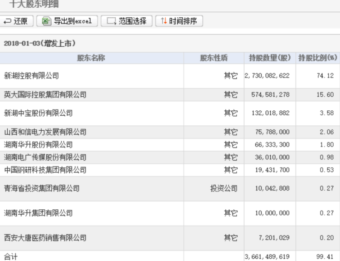Click the 合计 total row label
The height and width of the screenshot is (261, 340).
click(10, 256)
